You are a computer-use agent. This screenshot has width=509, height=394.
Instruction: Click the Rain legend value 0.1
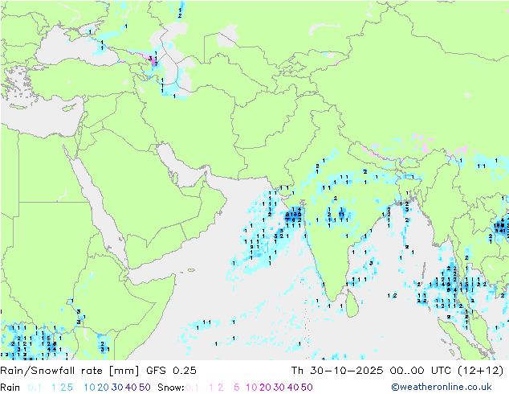pyautogui.click(x=35, y=388)
